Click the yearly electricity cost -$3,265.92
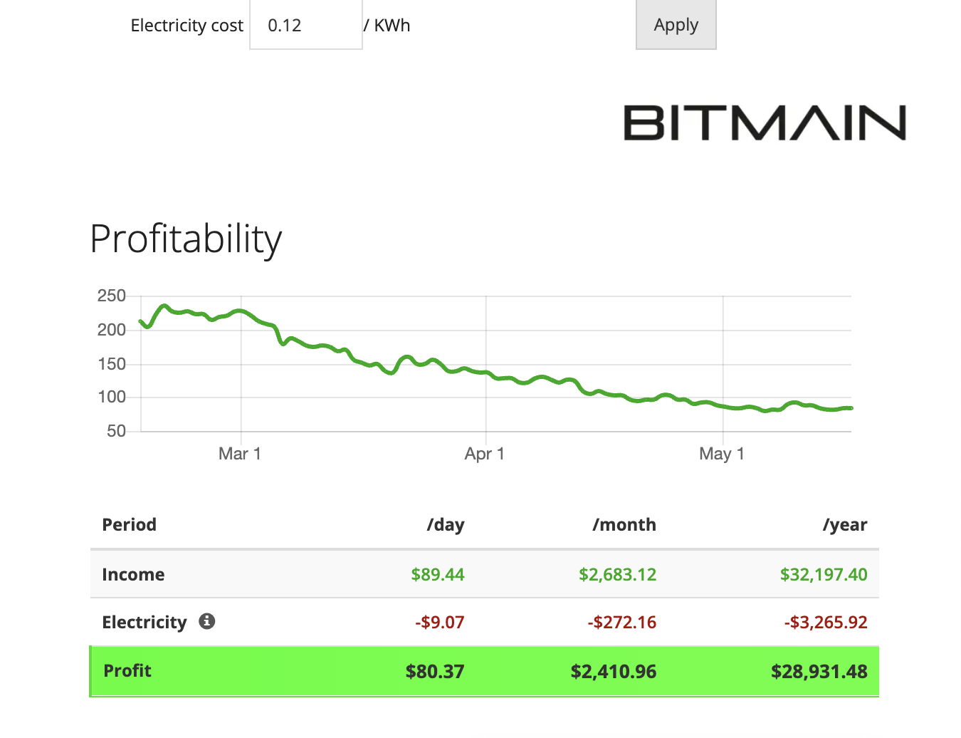Screen dimensions: 961x738 (x=826, y=622)
